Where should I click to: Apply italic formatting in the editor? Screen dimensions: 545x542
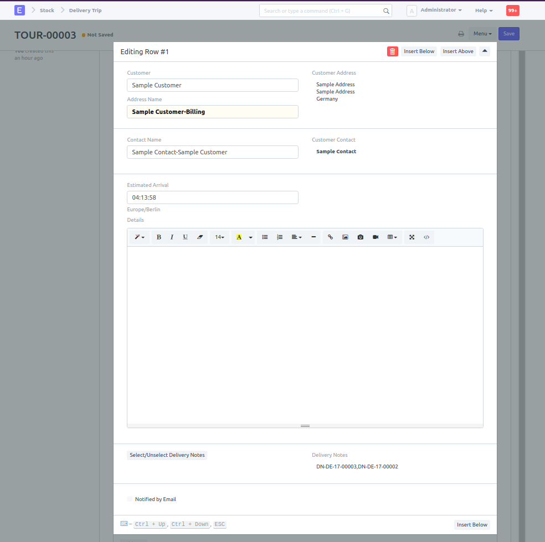click(x=172, y=237)
